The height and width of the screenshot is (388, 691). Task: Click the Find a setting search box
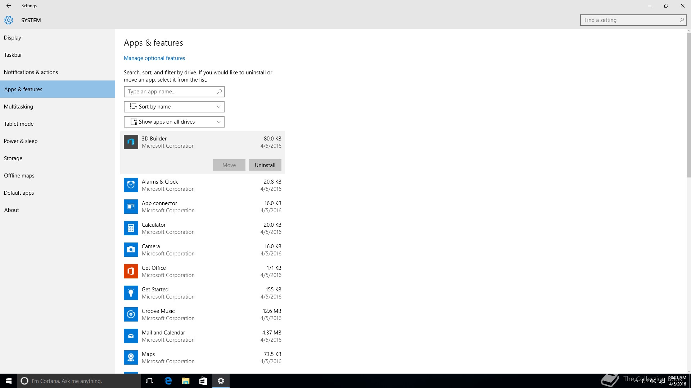633,20
